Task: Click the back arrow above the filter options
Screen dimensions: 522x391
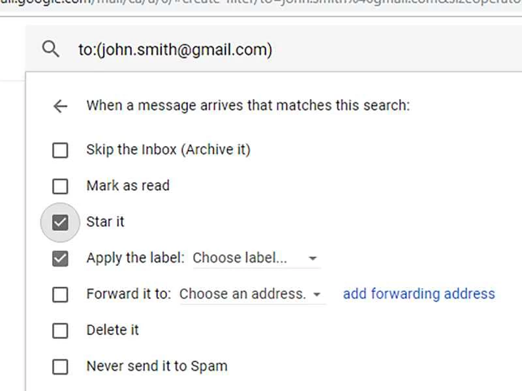Action: click(60, 106)
